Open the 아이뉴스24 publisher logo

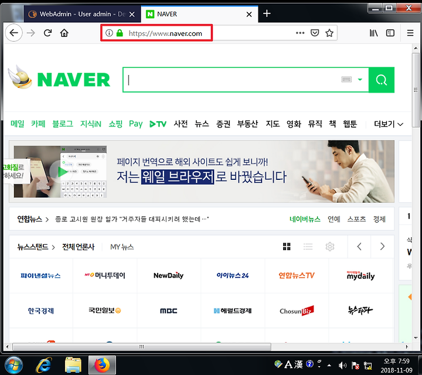[233, 275]
